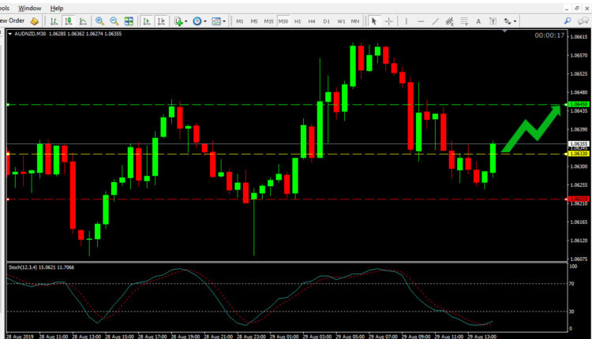Switch to Bar Chart display
This screenshot has width=592, height=339.
pos(54,21)
